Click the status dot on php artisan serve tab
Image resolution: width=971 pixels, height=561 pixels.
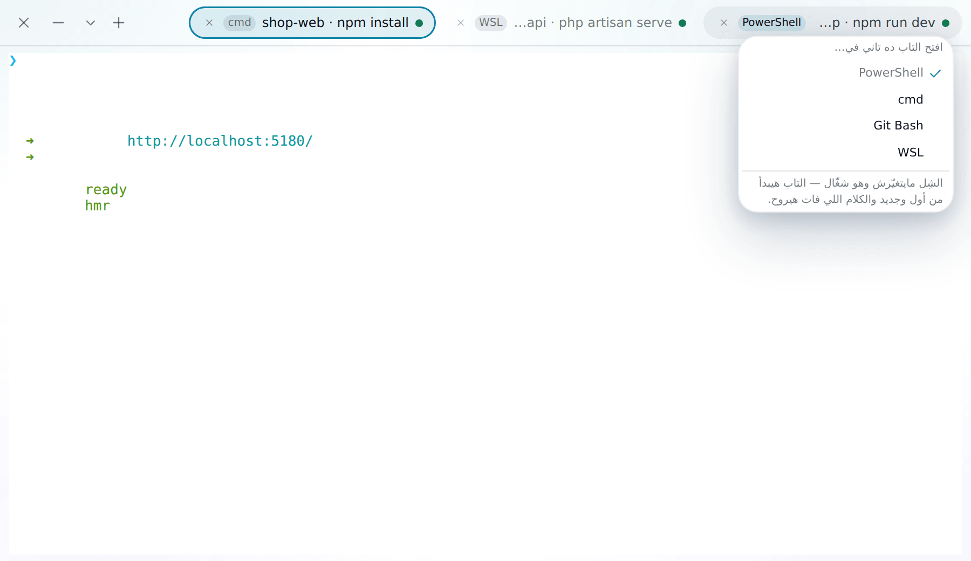[x=682, y=23]
